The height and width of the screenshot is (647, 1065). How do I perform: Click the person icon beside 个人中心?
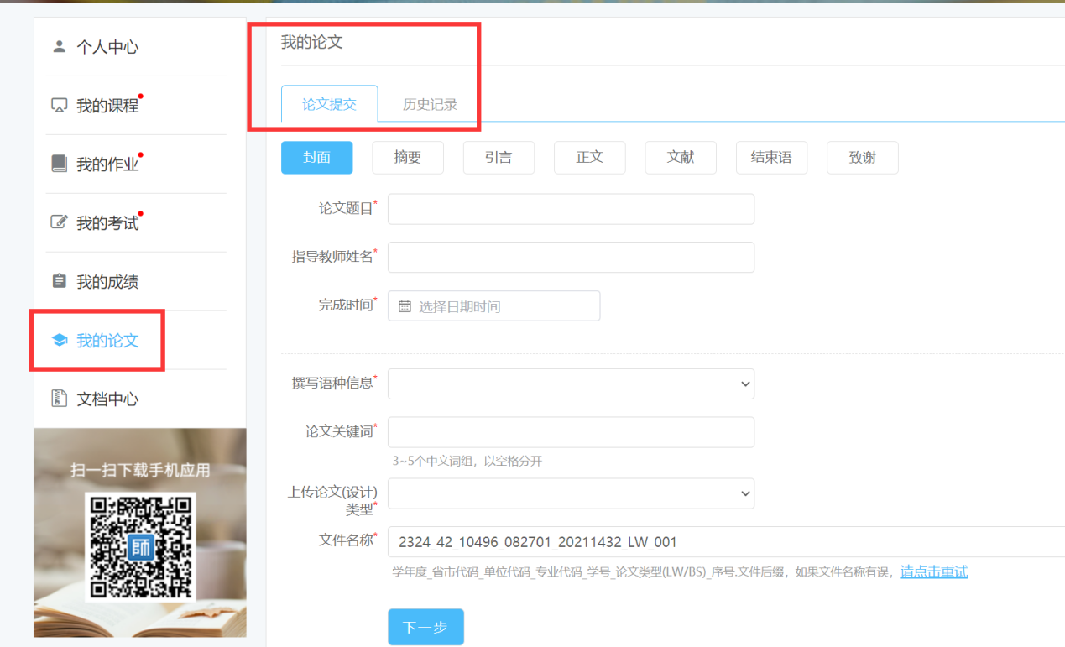59,46
